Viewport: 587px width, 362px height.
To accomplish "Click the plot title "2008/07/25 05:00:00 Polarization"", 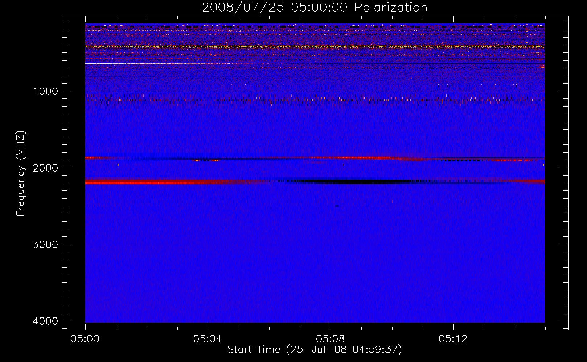I will click(315, 7).
